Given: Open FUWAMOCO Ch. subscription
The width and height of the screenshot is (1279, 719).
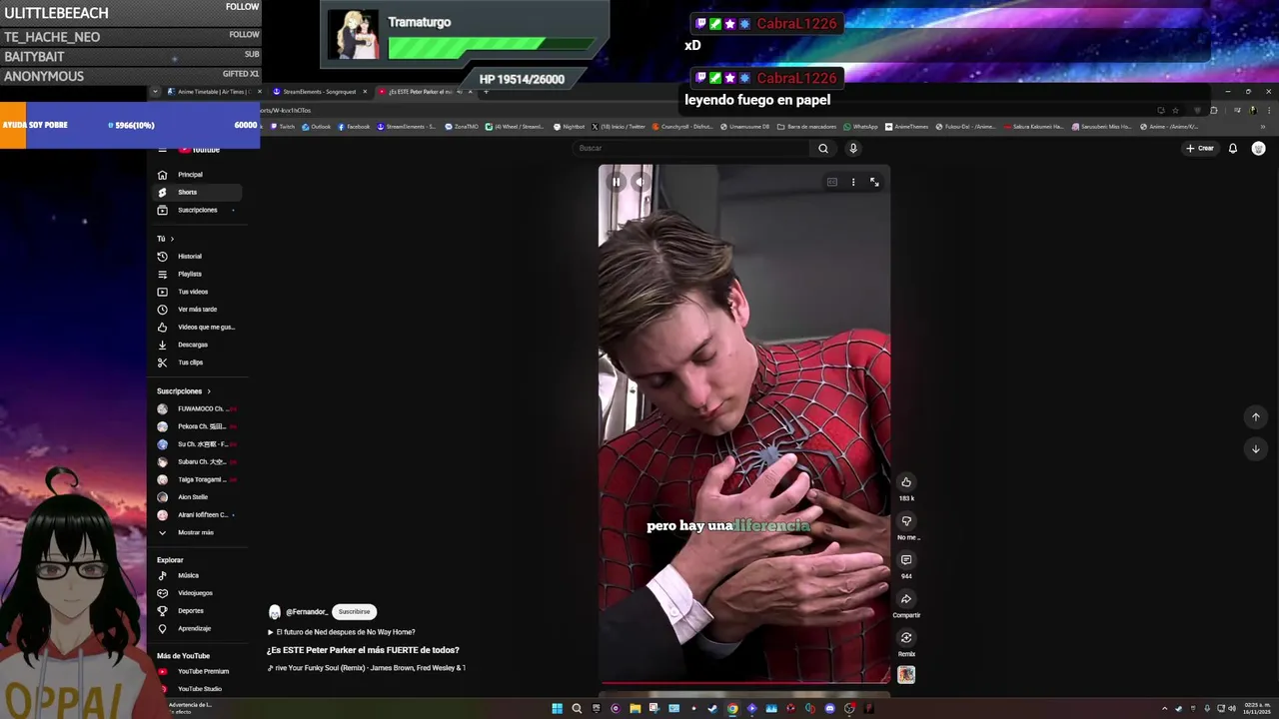Looking at the screenshot, I should coord(197,409).
